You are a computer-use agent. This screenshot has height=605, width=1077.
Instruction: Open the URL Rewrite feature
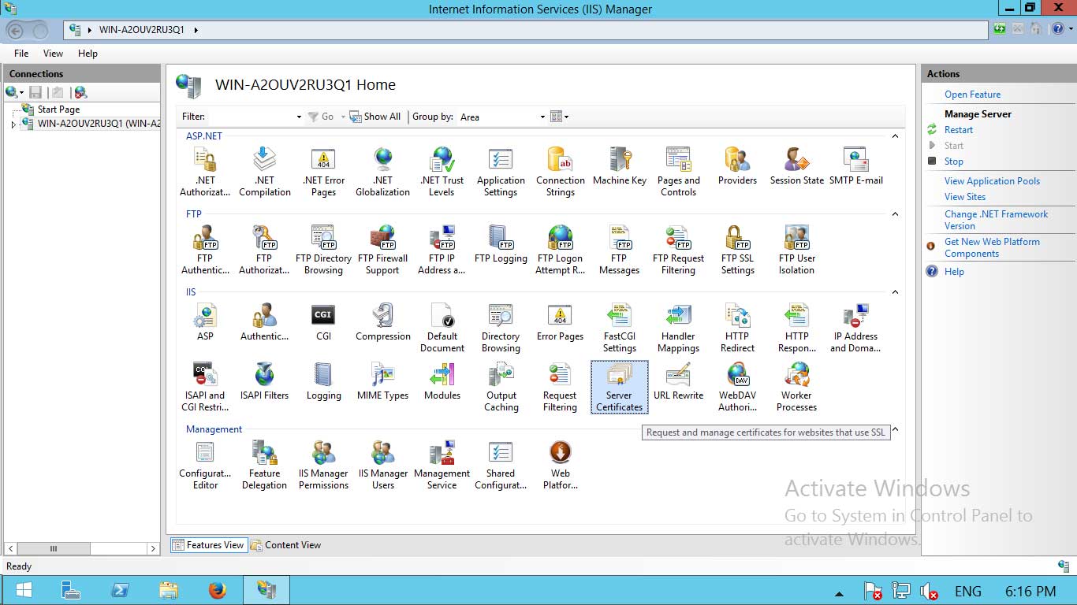click(678, 381)
